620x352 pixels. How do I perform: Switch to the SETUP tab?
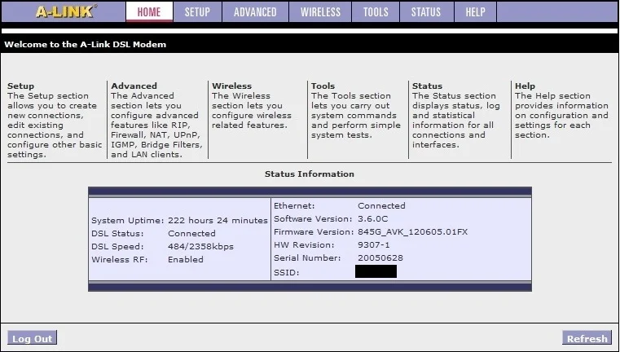point(197,12)
